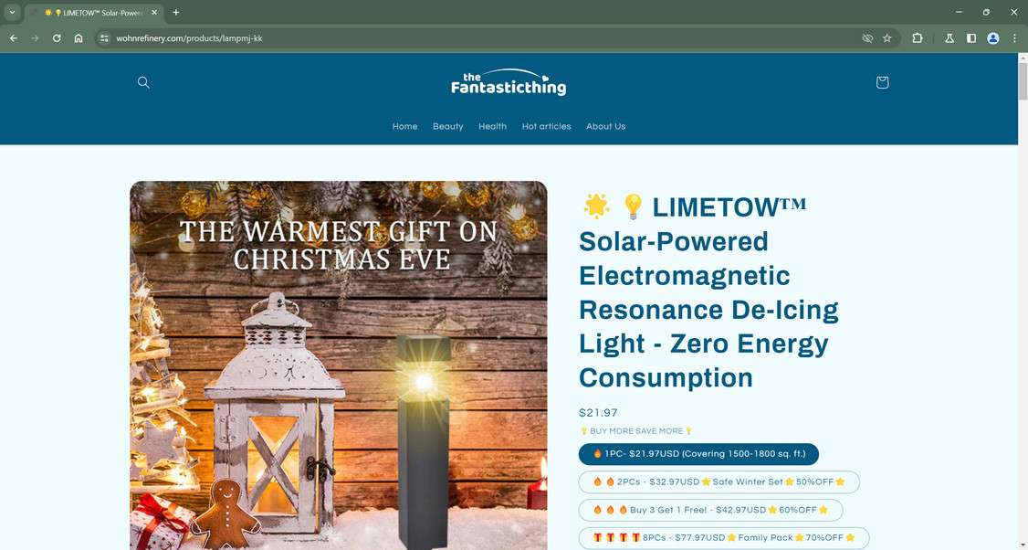The width and height of the screenshot is (1028, 550).
Task: Pick the Buy 3 Get 1 Free option
Action: pyautogui.click(x=710, y=510)
